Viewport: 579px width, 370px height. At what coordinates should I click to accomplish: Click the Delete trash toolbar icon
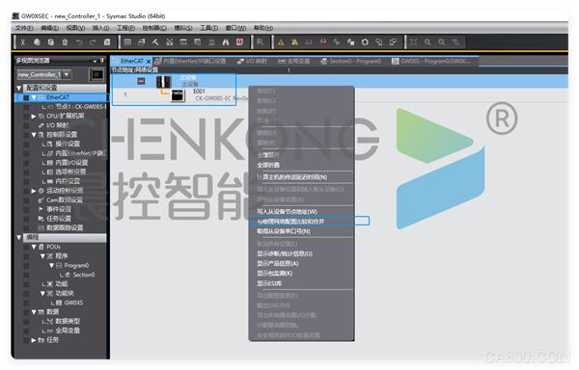[x=65, y=42]
